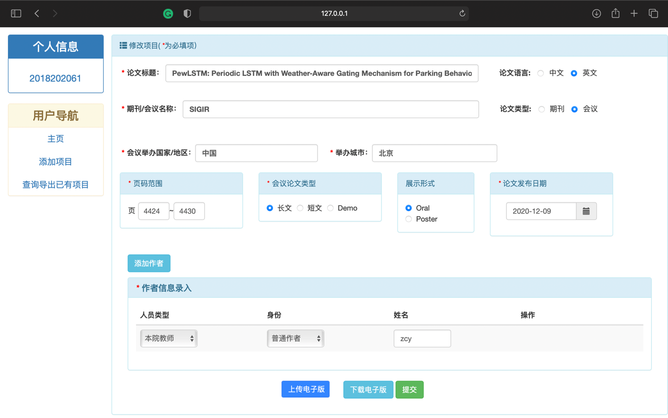Choose Oral presentation format
Image resolution: width=668 pixels, height=418 pixels.
tap(409, 208)
